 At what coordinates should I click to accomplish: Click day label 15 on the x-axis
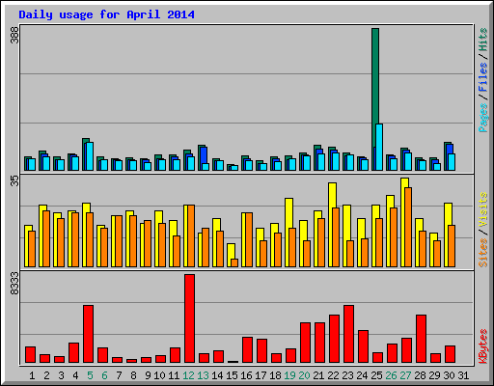(x=232, y=375)
